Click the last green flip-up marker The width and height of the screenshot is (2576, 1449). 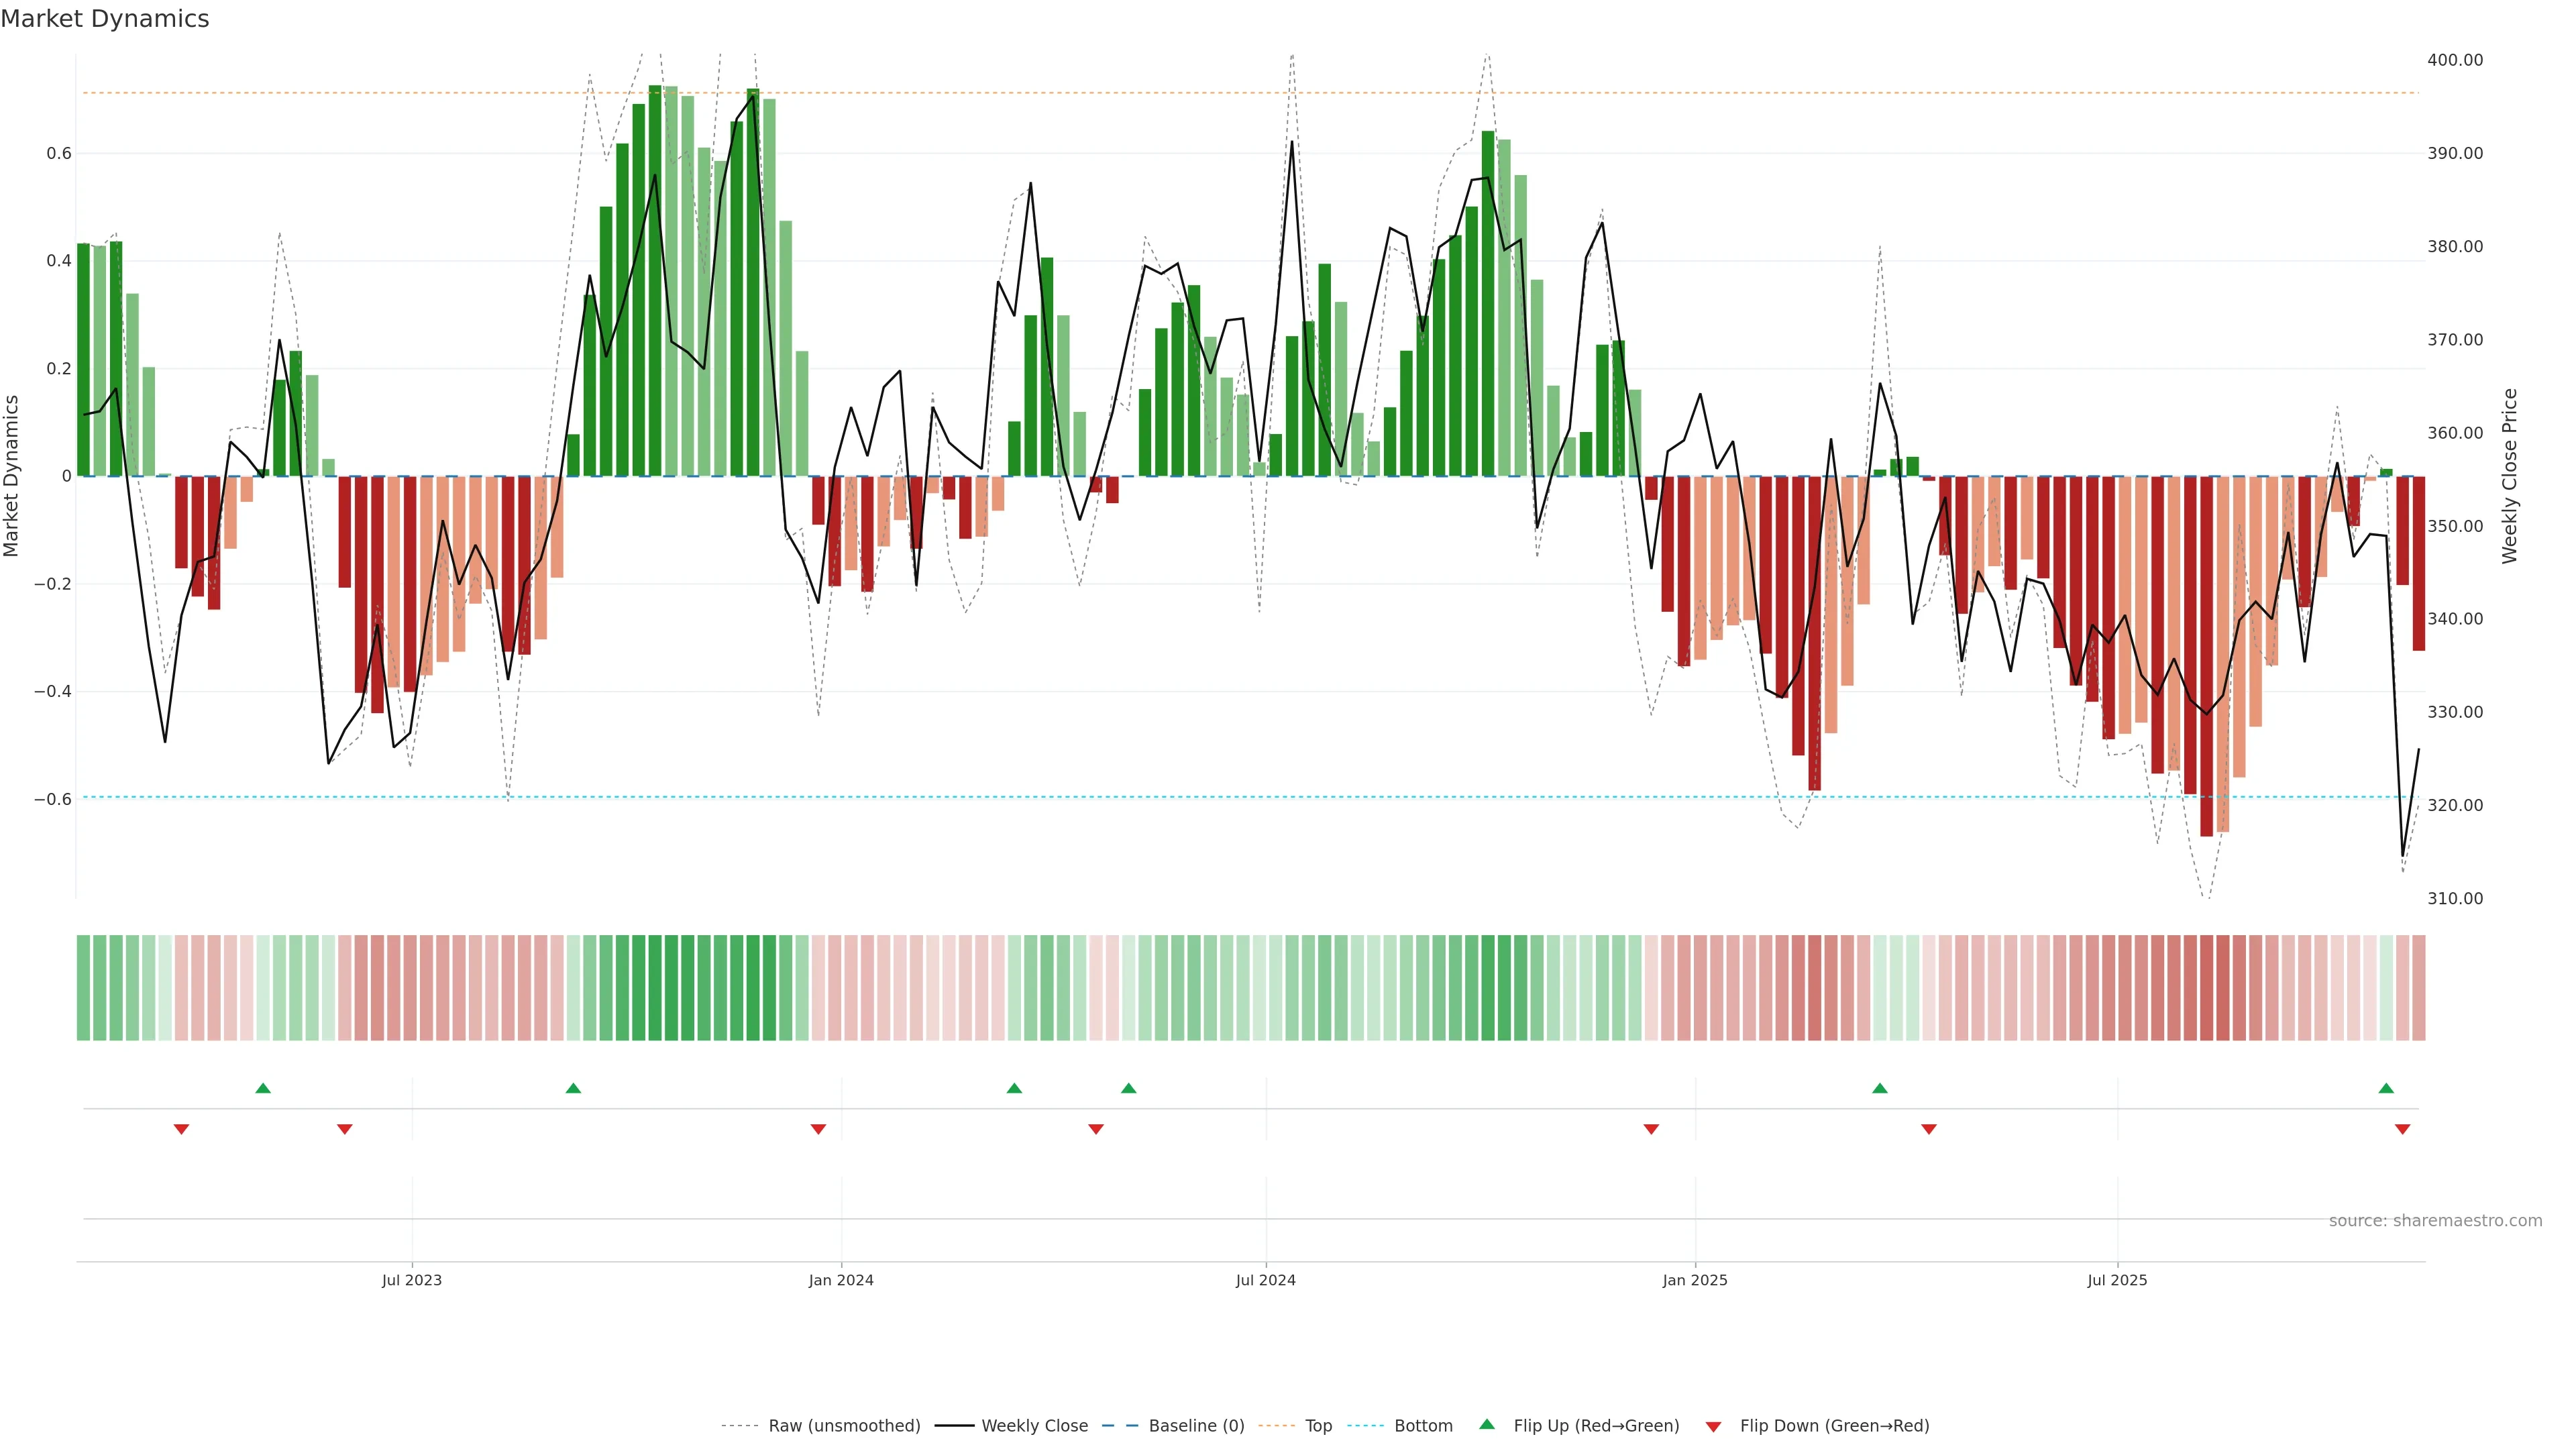pos(2386,1088)
